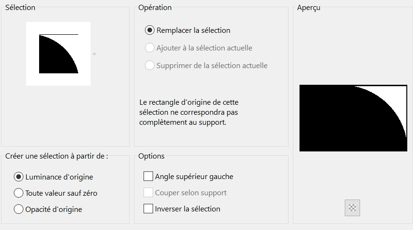Viewport: 413px width, 230px height.
Task: Toggle the preview transparency checkerboard icon
Action: (x=352, y=208)
